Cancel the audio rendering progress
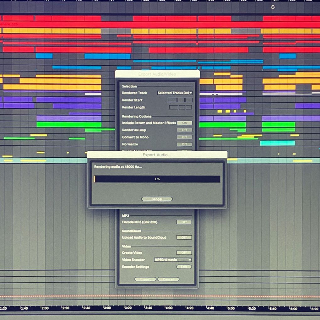 [157, 199]
